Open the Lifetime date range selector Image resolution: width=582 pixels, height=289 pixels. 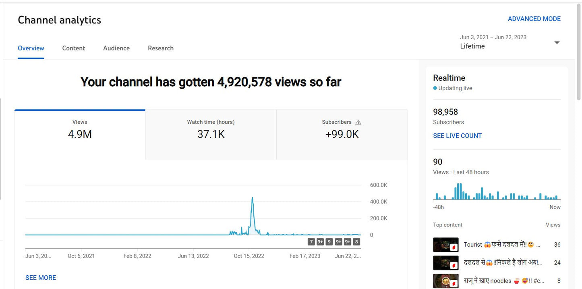click(x=472, y=46)
